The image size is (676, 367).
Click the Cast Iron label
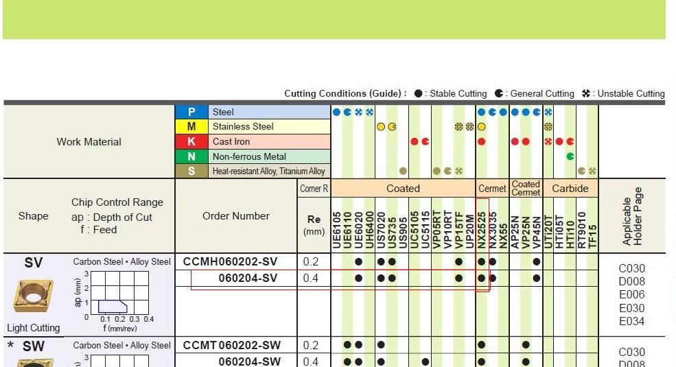click(x=231, y=141)
